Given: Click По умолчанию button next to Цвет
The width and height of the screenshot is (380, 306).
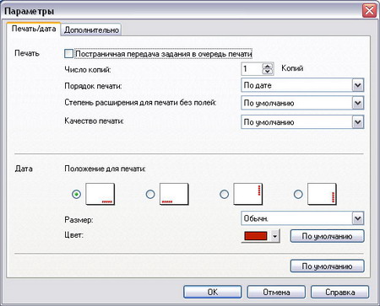Looking at the screenshot, I should click(x=327, y=236).
